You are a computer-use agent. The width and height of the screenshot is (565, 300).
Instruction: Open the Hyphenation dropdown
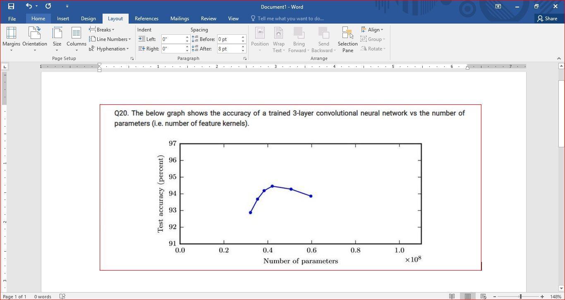click(109, 48)
